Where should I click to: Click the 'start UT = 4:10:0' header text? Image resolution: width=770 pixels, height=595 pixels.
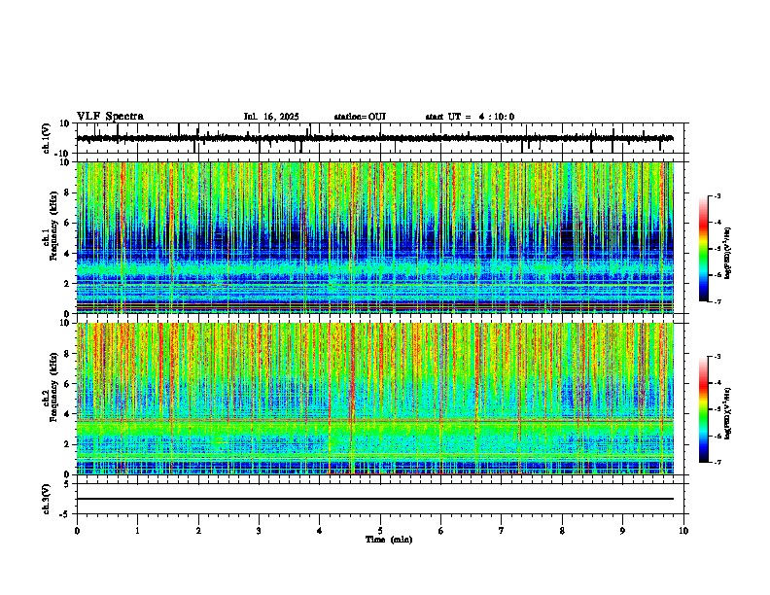[x=470, y=117]
